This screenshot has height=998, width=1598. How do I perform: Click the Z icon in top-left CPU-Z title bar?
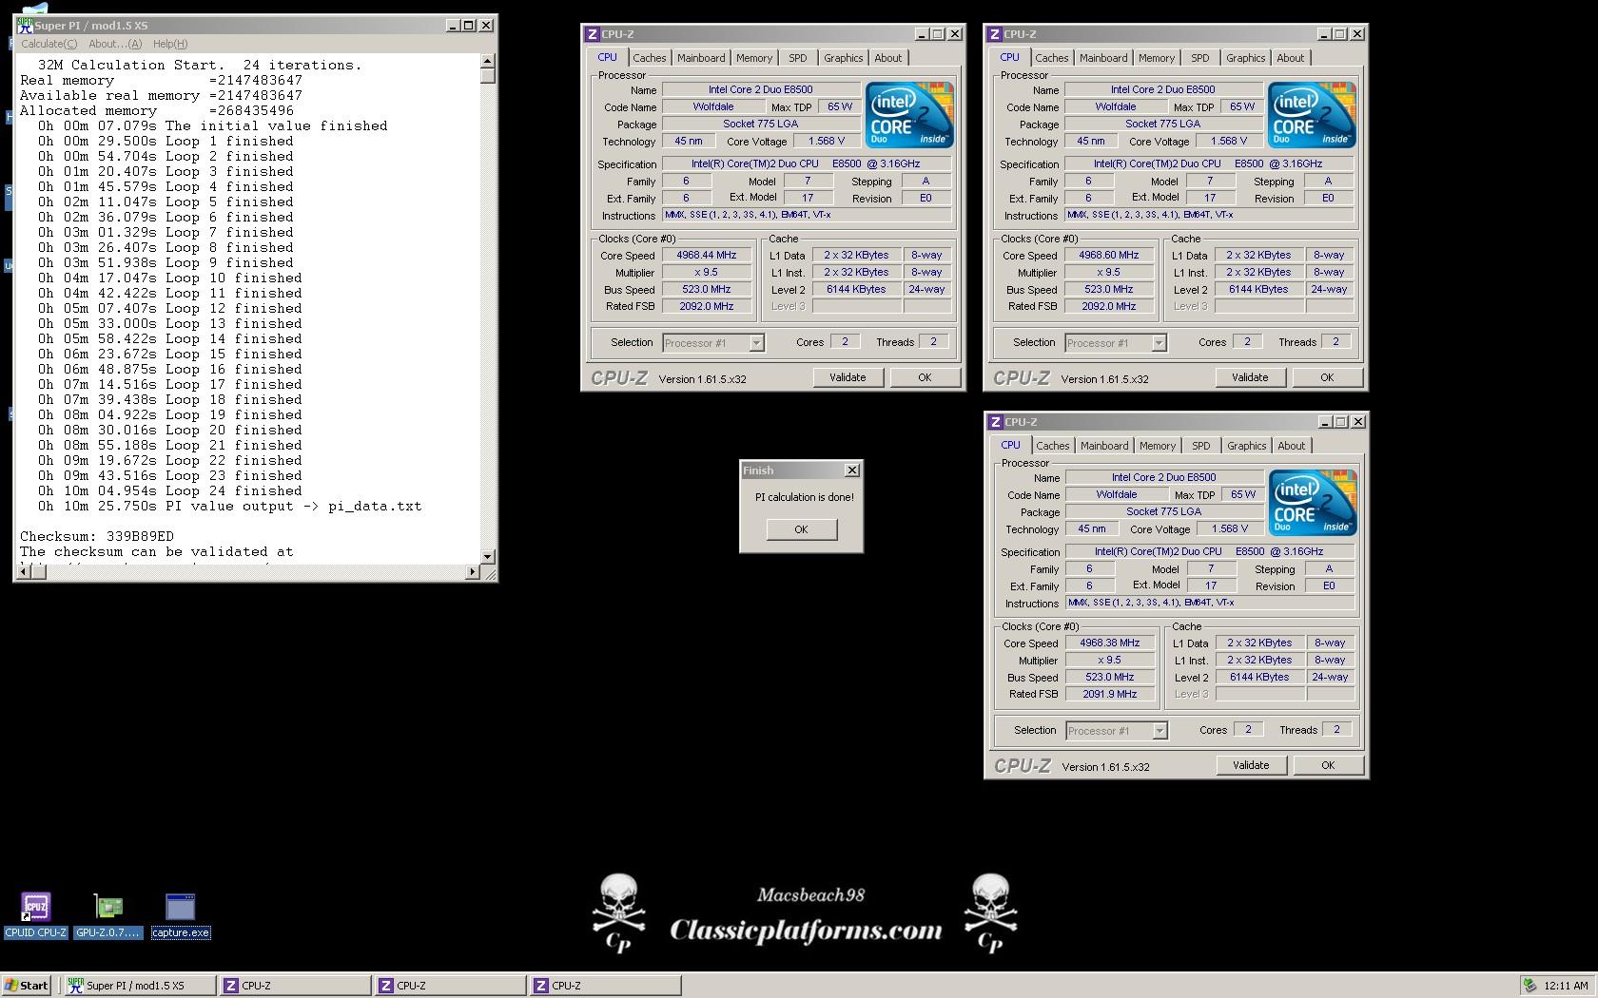pyautogui.click(x=592, y=34)
